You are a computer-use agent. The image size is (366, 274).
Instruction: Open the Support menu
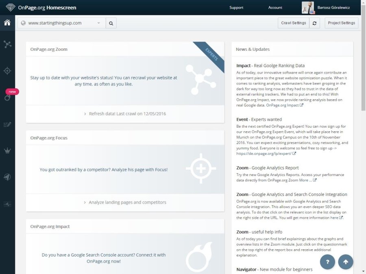236,7
